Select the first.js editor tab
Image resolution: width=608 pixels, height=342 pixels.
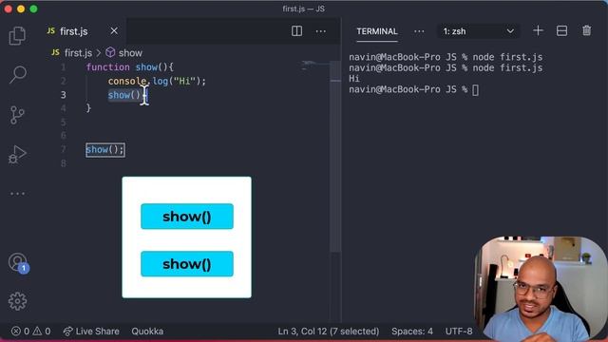(x=83, y=31)
